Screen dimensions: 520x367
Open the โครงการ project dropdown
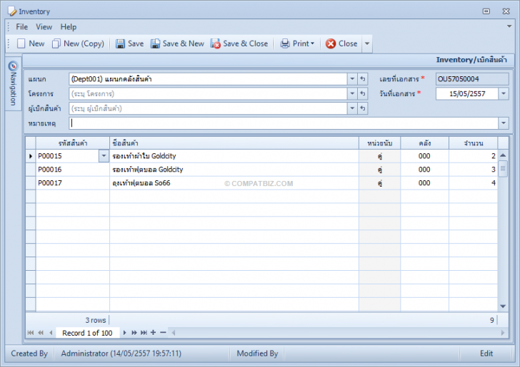352,93
